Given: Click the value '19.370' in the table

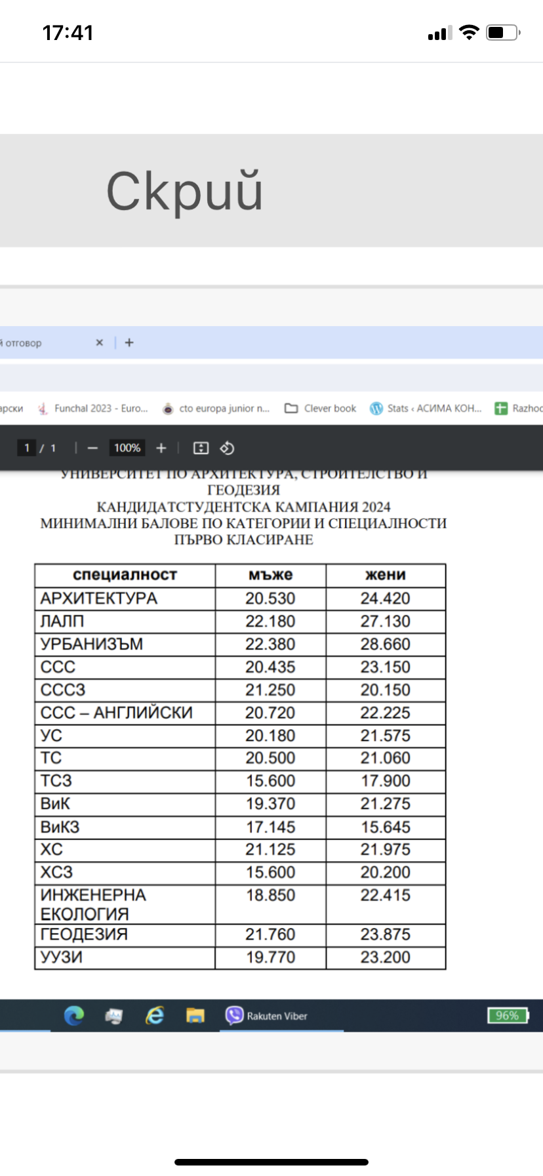Looking at the screenshot, I should pyautogui.click(x=271, y=804).
